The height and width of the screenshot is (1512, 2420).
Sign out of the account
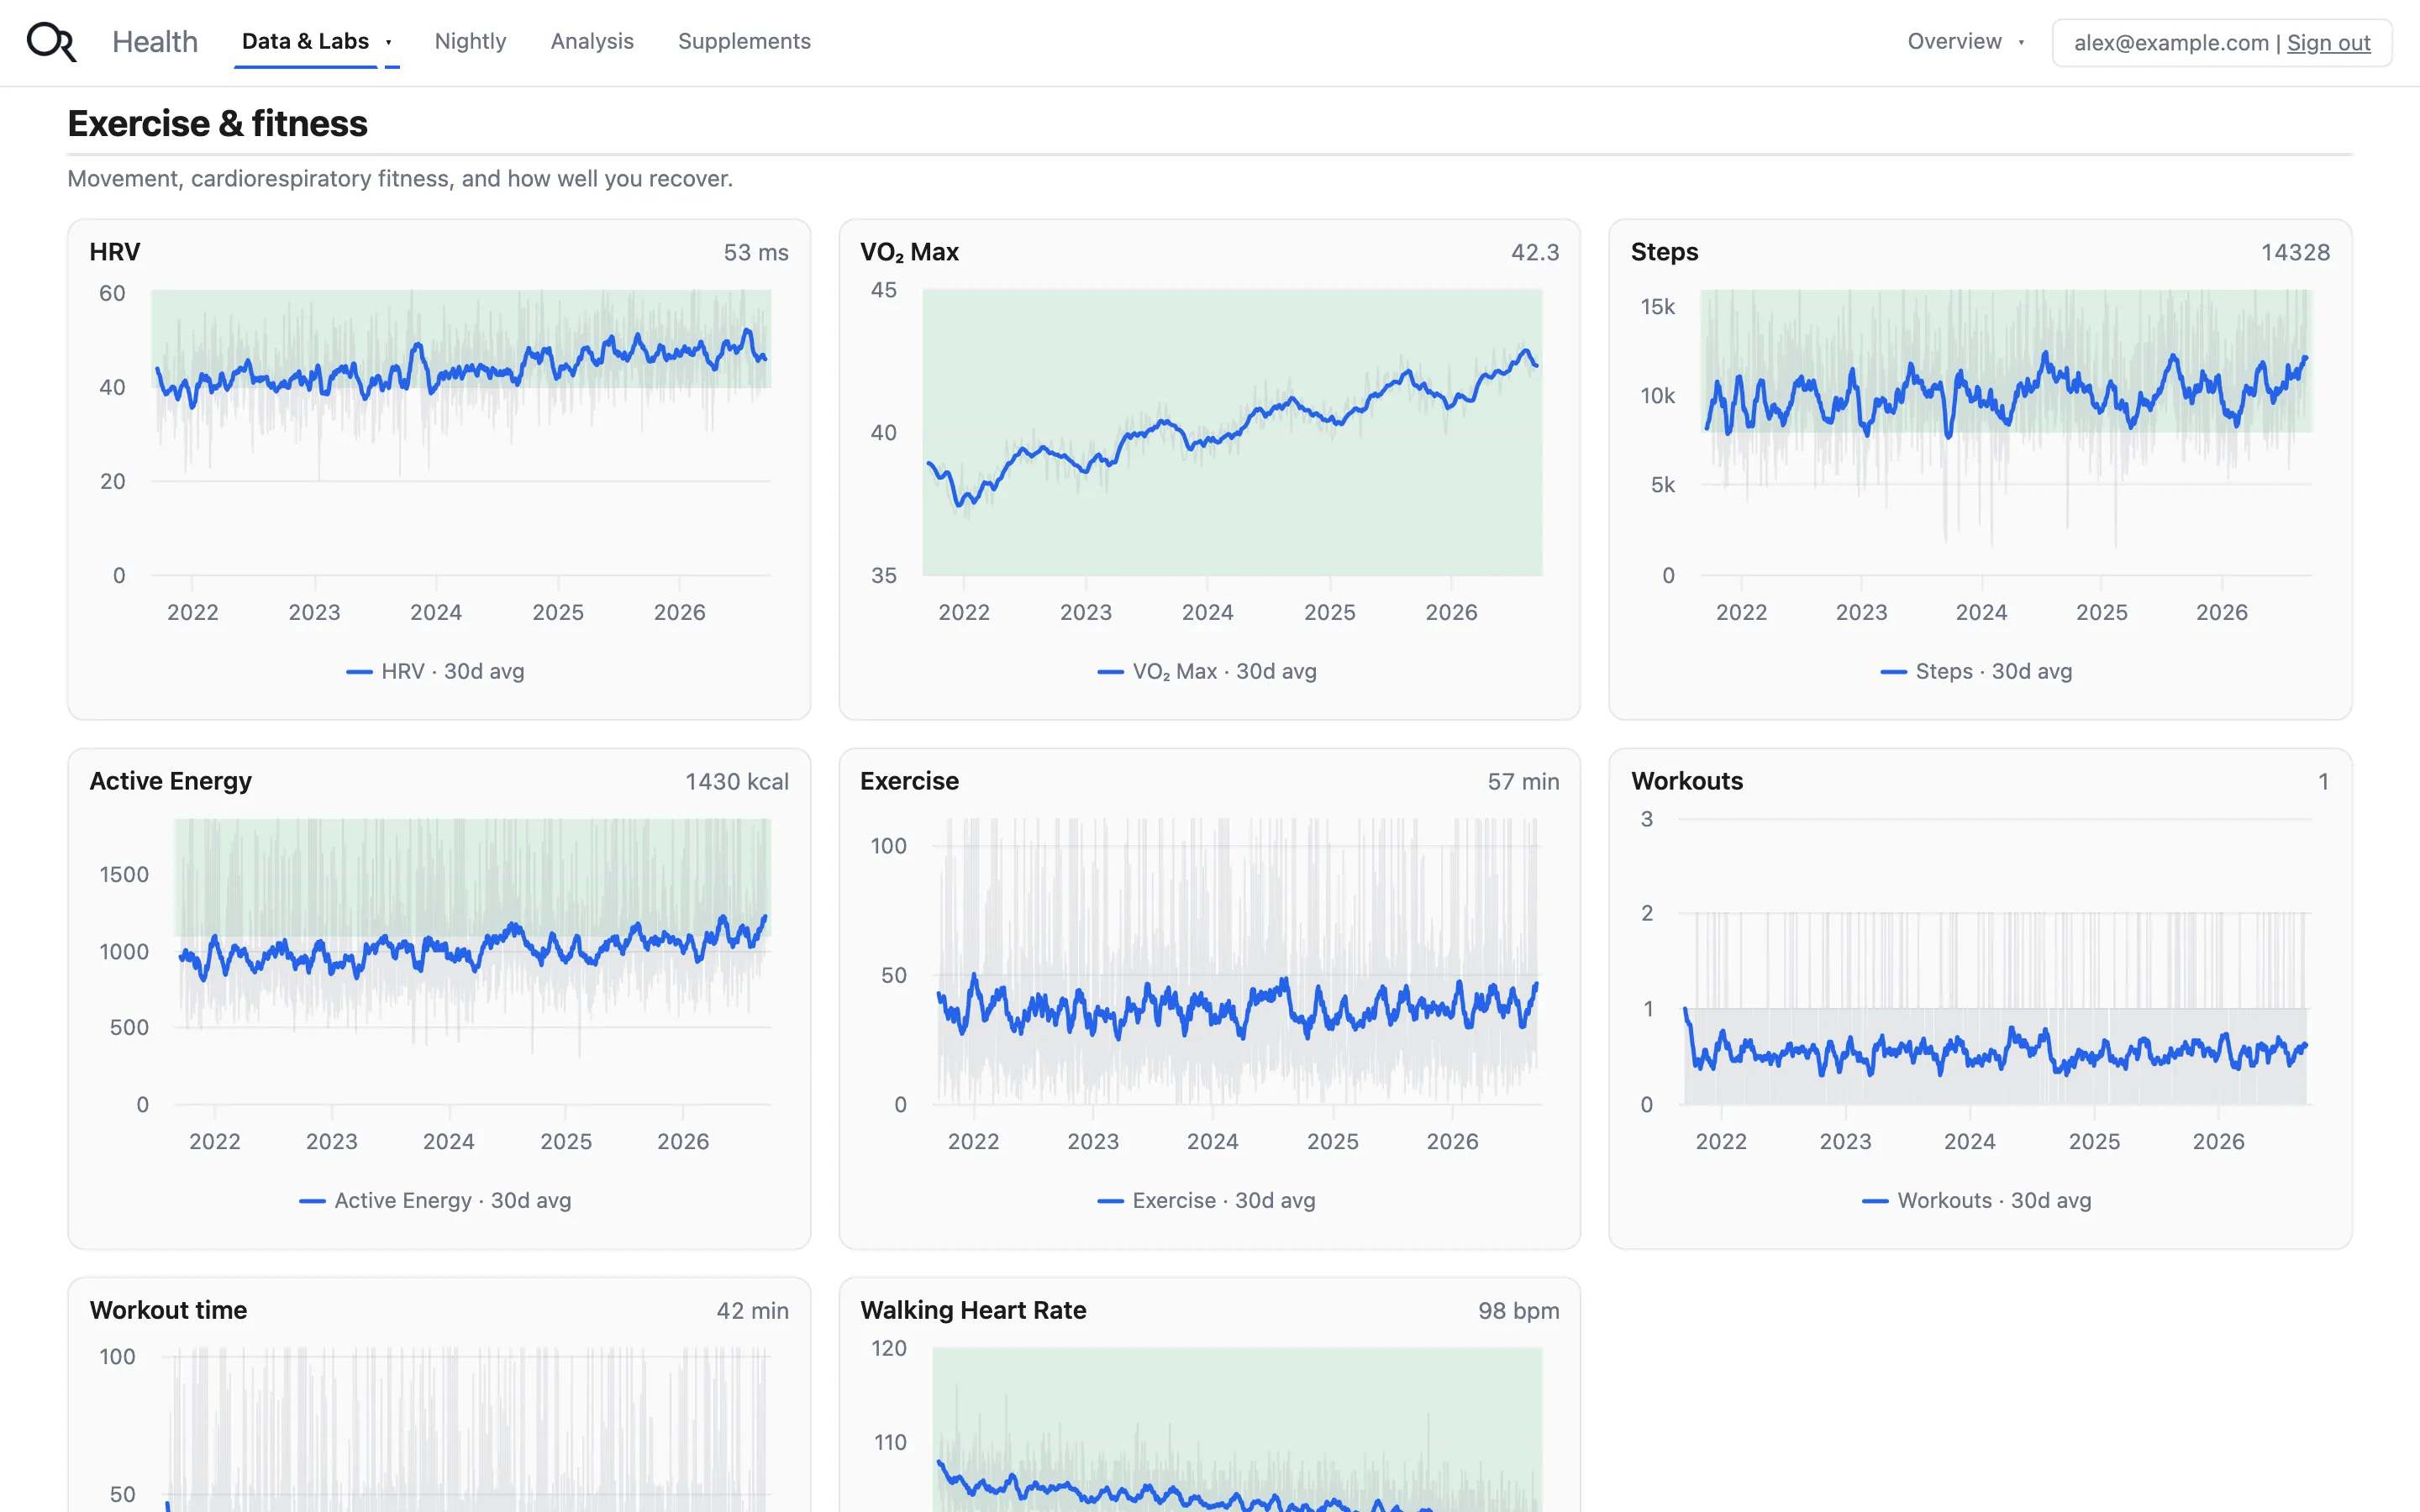(2328, 43)
